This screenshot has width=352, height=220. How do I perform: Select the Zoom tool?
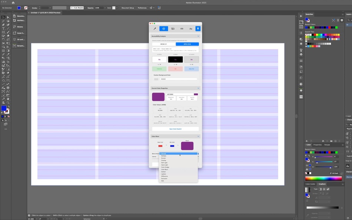[8, 103]
